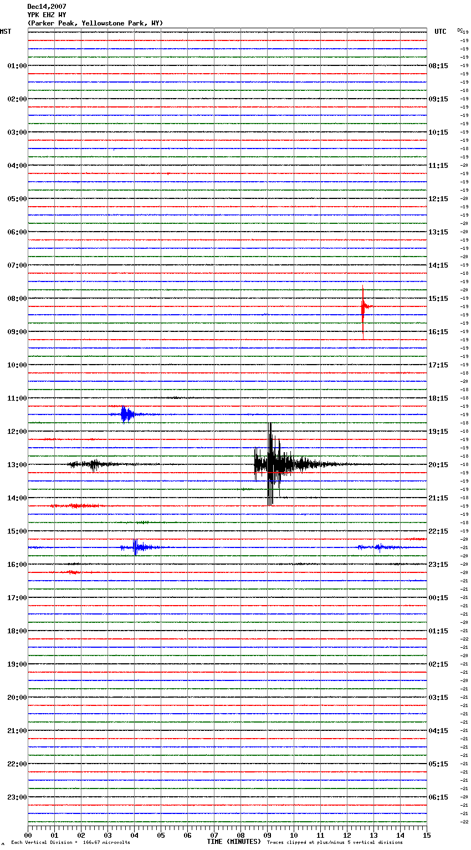The image size is (471, 850).
Task: Click the station code 'YPK EHZ WY'
Action: pos(47,15)
